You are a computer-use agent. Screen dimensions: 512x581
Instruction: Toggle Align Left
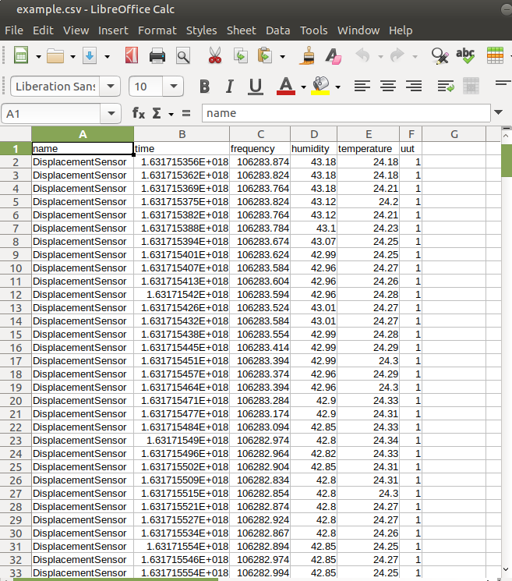tap(362, 87)
